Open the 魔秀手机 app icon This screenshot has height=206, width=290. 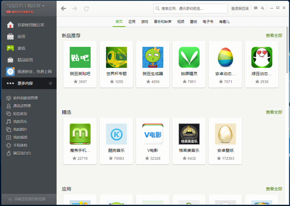tap(80, 134)
